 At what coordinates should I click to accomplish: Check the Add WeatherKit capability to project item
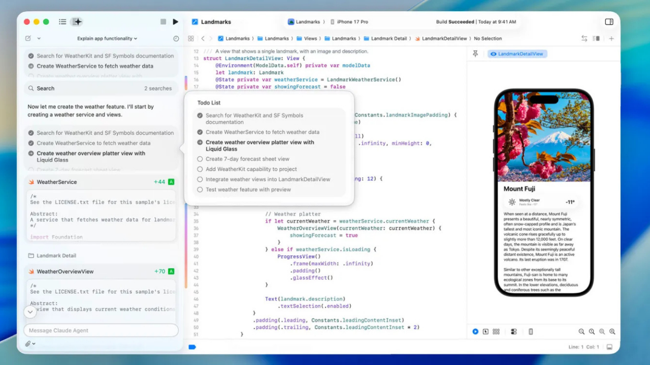pos(200,169)
